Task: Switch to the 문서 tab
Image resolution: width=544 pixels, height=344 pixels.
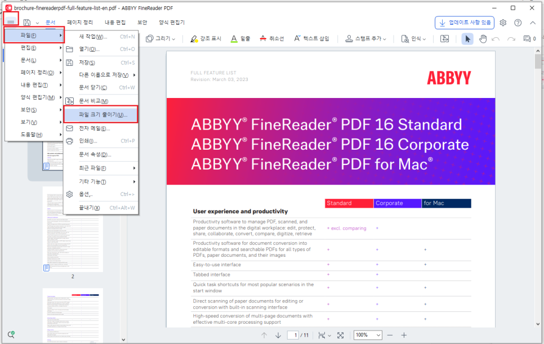Action: (x=51, y=22)
